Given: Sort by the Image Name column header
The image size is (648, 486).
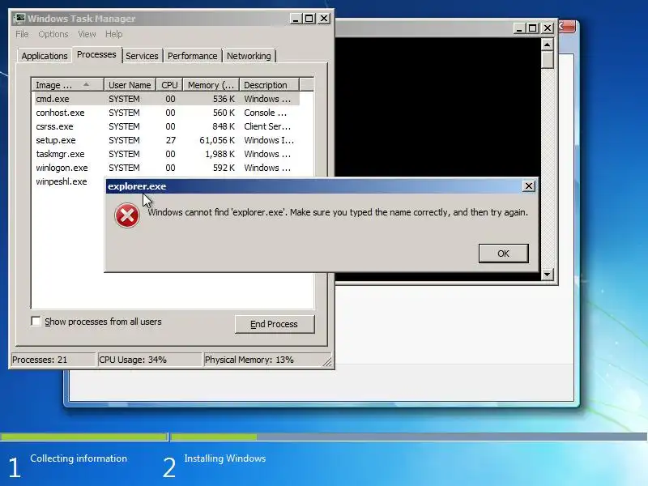Looking at the screenshot, I should tap(67, 85).
